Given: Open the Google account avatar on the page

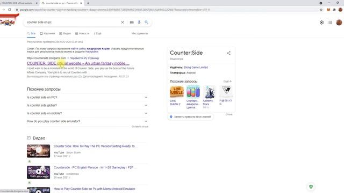Looking at the screenshot, I should coord(339,23).
